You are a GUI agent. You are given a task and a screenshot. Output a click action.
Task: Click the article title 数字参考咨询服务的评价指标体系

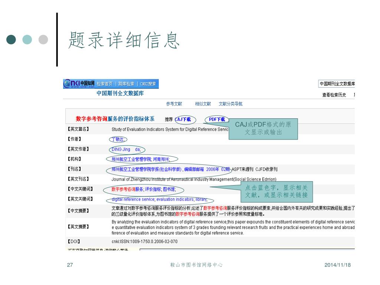115,119
